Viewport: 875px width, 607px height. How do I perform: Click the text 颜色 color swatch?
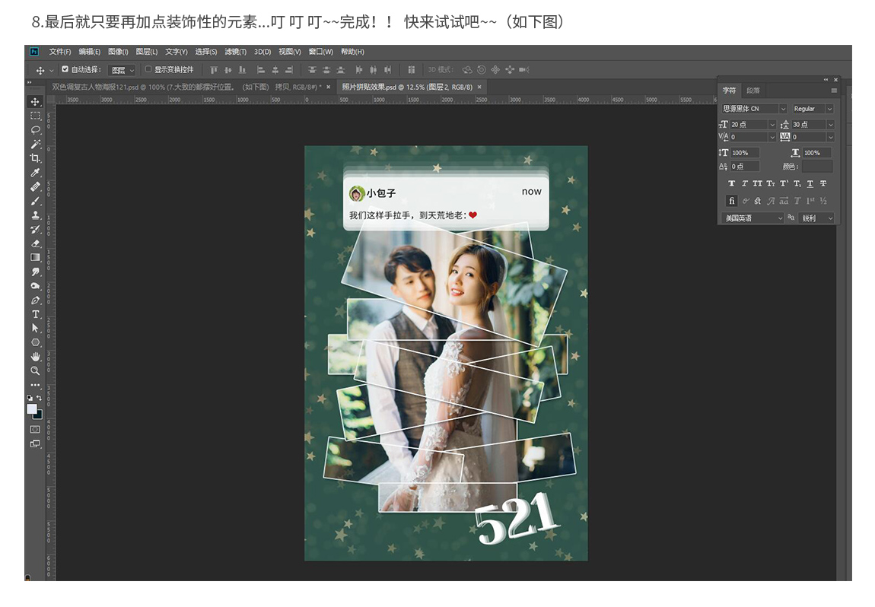pyautogui.click(x=816, y=167)
